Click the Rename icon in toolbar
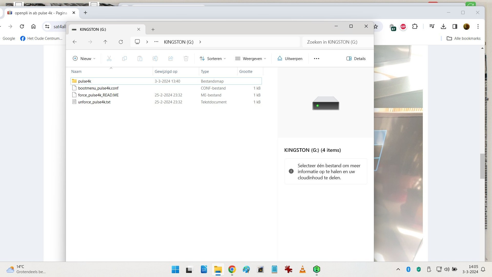492x277 pixels. pos(155,58)
